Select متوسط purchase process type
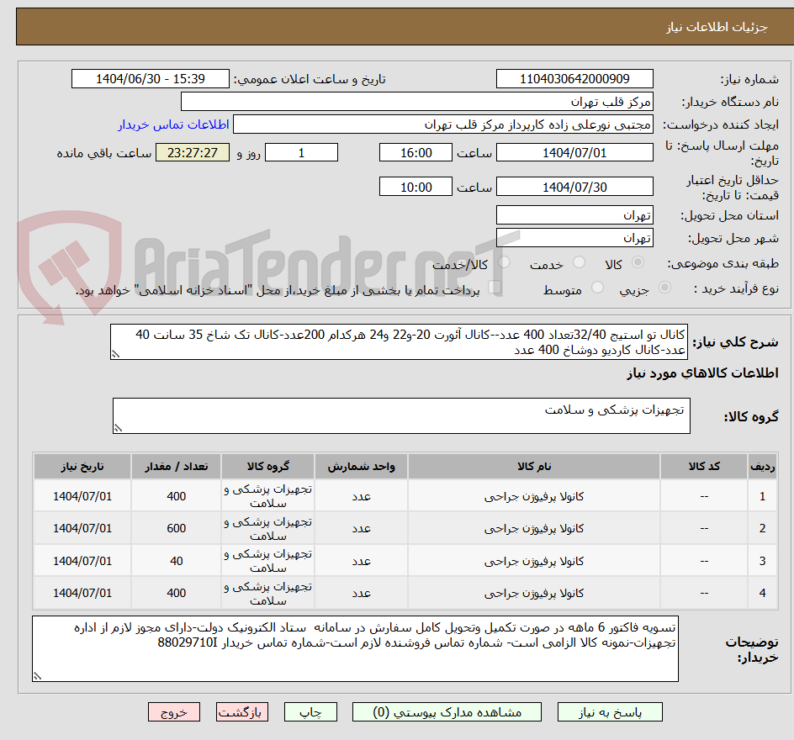The height and width of the screenshot is (740, 794). pyautogui.click(x=597, y=286)
